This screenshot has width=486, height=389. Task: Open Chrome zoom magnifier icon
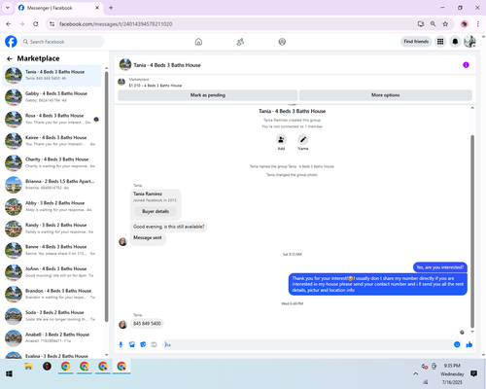(433, 24)
